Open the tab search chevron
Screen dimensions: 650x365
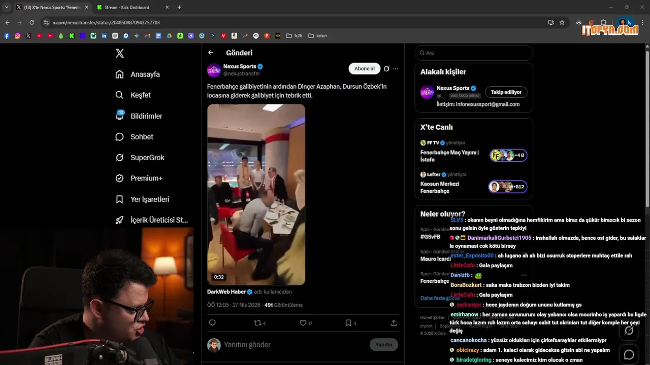(7, 7)
